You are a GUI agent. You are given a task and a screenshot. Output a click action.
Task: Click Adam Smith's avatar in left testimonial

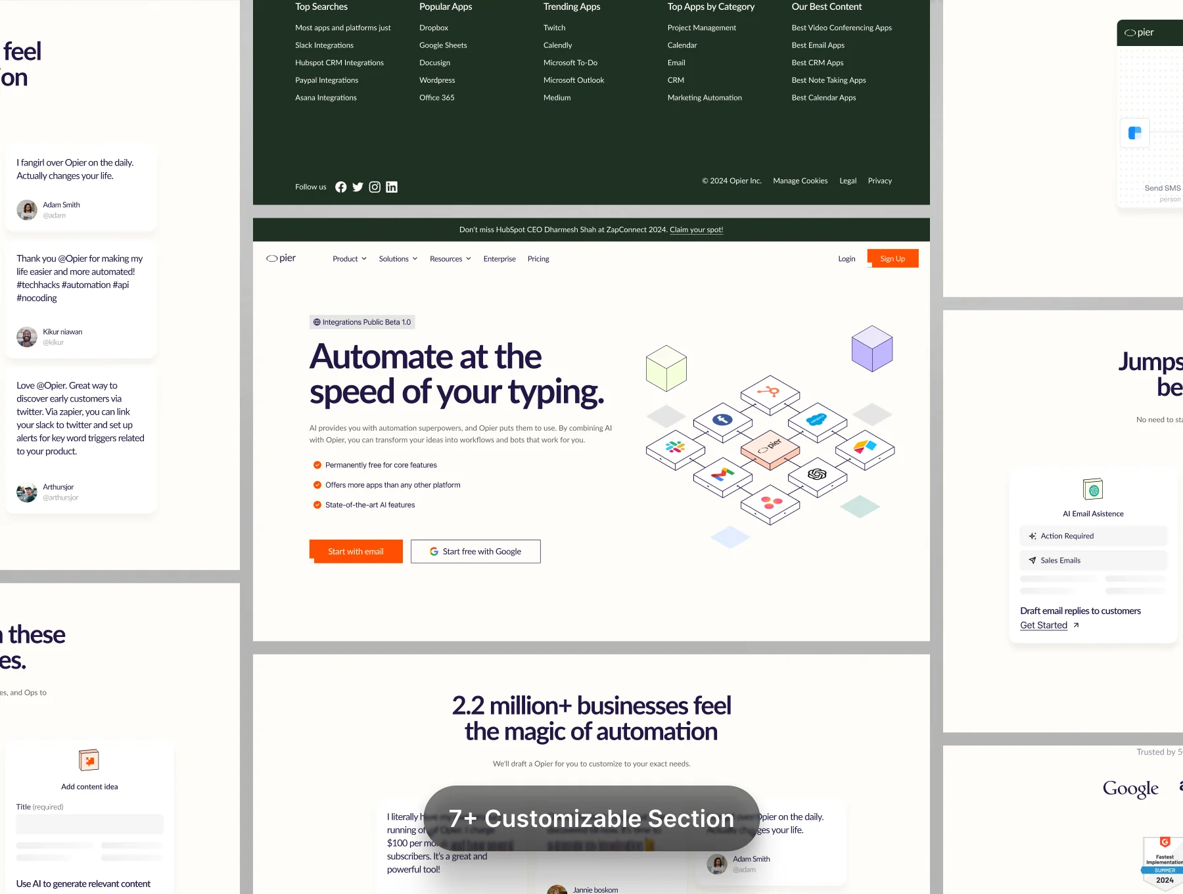pyautogui.click(x=27, y=210)
